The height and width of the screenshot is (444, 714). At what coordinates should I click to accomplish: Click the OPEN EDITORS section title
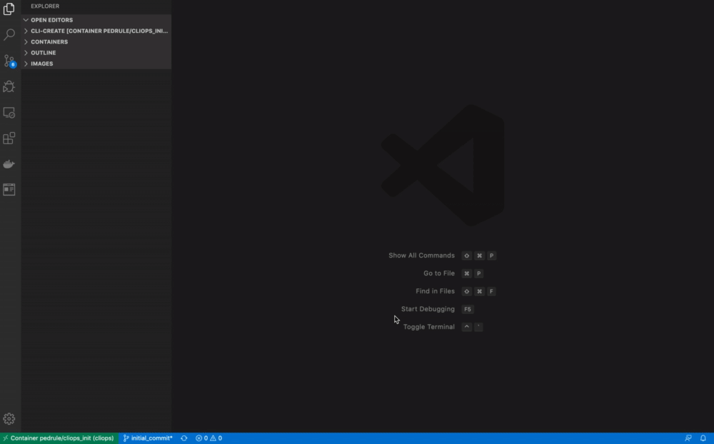coord(52,20)
